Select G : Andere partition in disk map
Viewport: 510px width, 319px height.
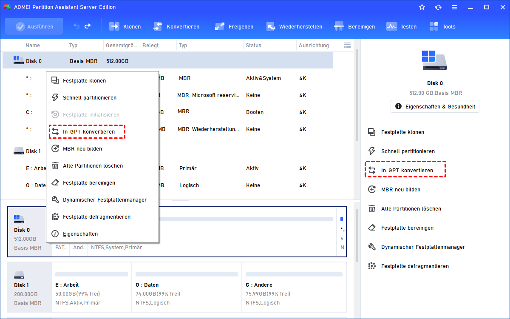294,288
